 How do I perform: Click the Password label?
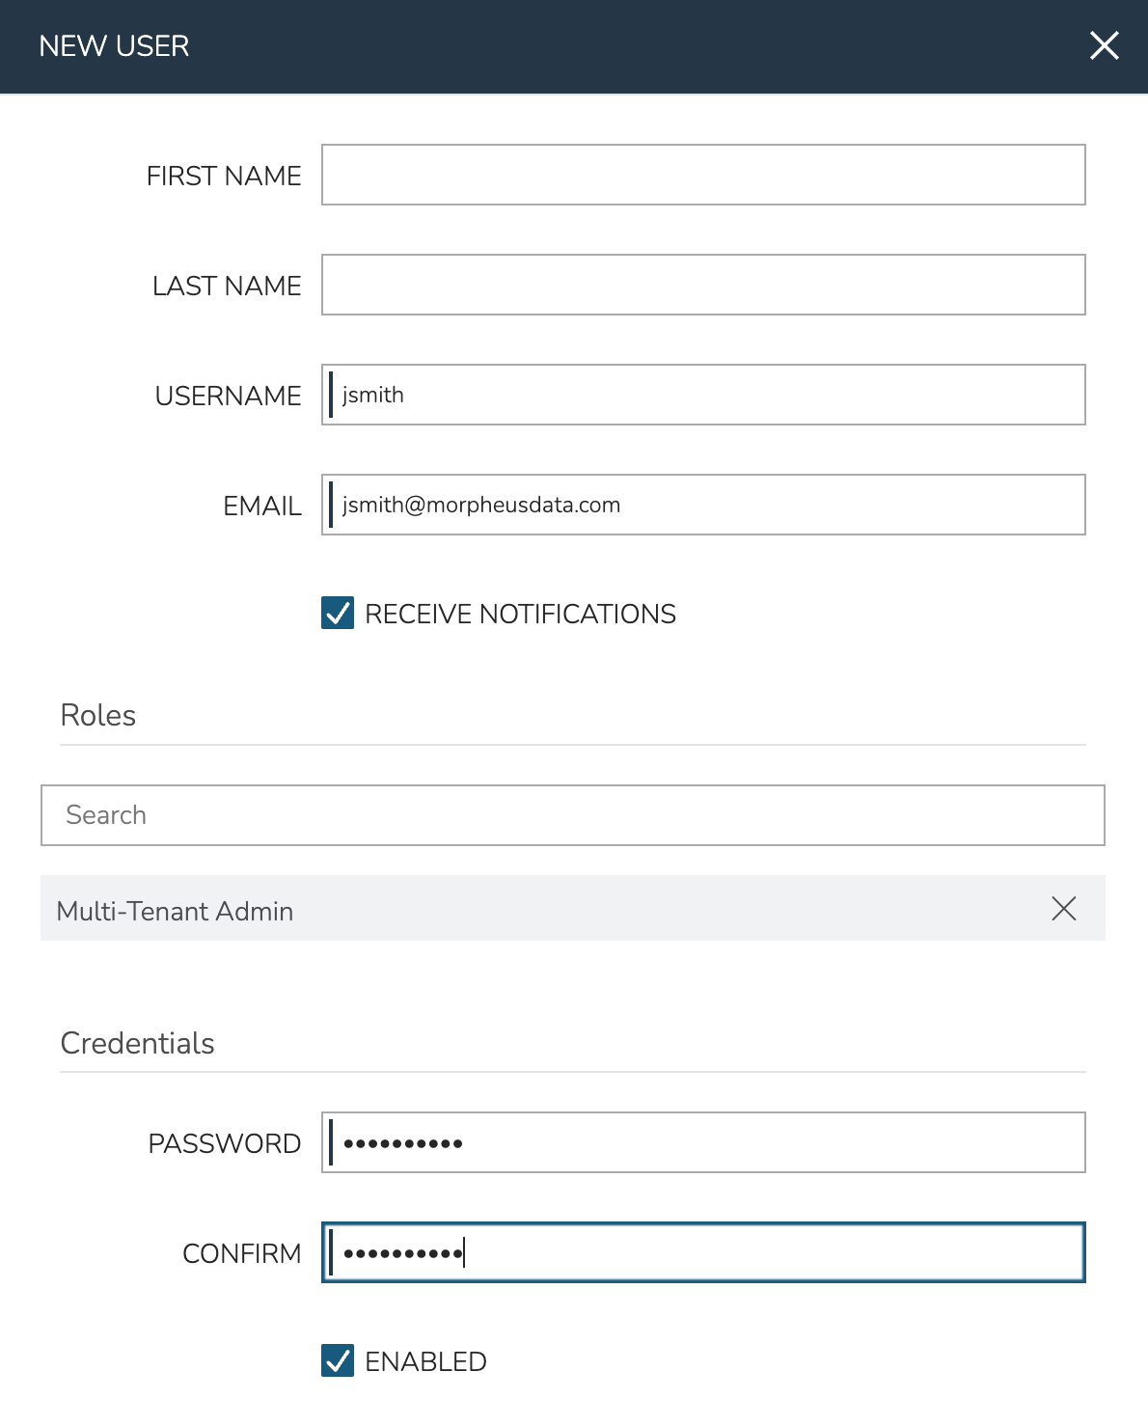point(224,1143)
